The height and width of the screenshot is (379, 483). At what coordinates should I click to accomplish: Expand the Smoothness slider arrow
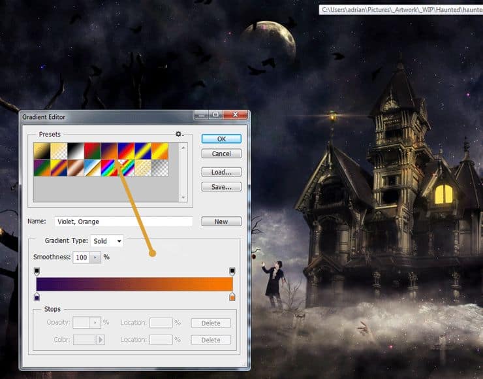pyautogui.click(x=95, y=257)
